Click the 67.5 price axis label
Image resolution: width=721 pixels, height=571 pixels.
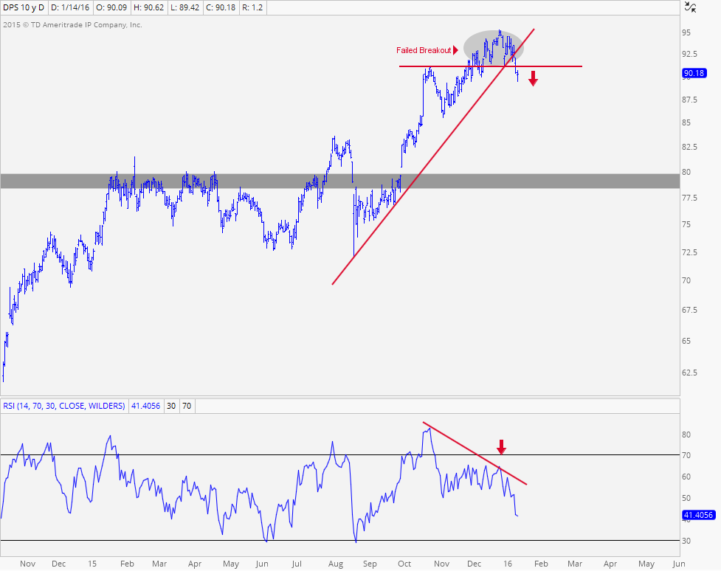(689, 311)
